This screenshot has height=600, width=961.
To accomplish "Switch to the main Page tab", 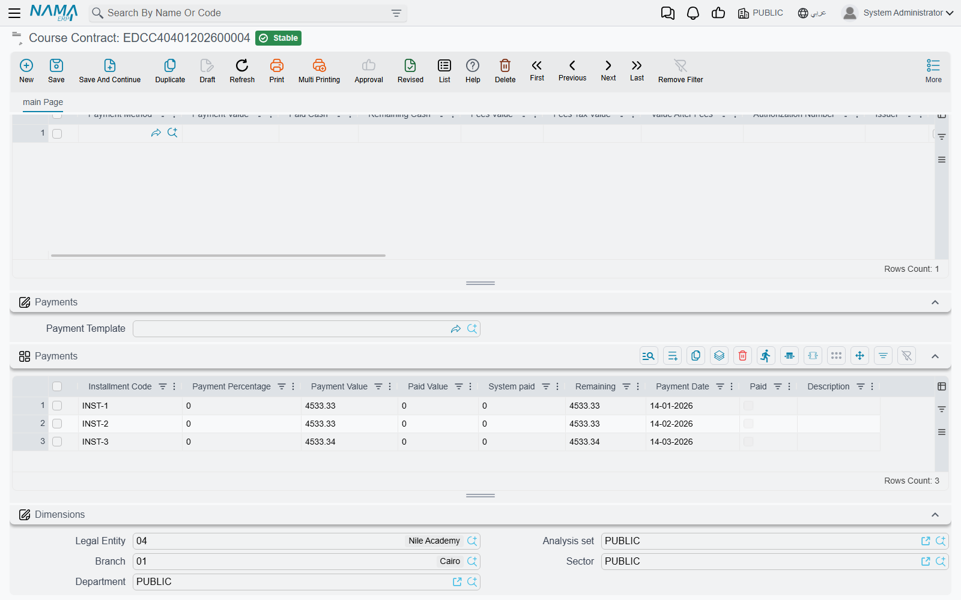I will [43, 102].
